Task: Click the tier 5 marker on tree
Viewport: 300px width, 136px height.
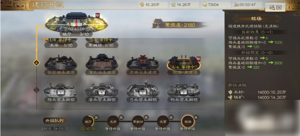Action: [36, 90]
